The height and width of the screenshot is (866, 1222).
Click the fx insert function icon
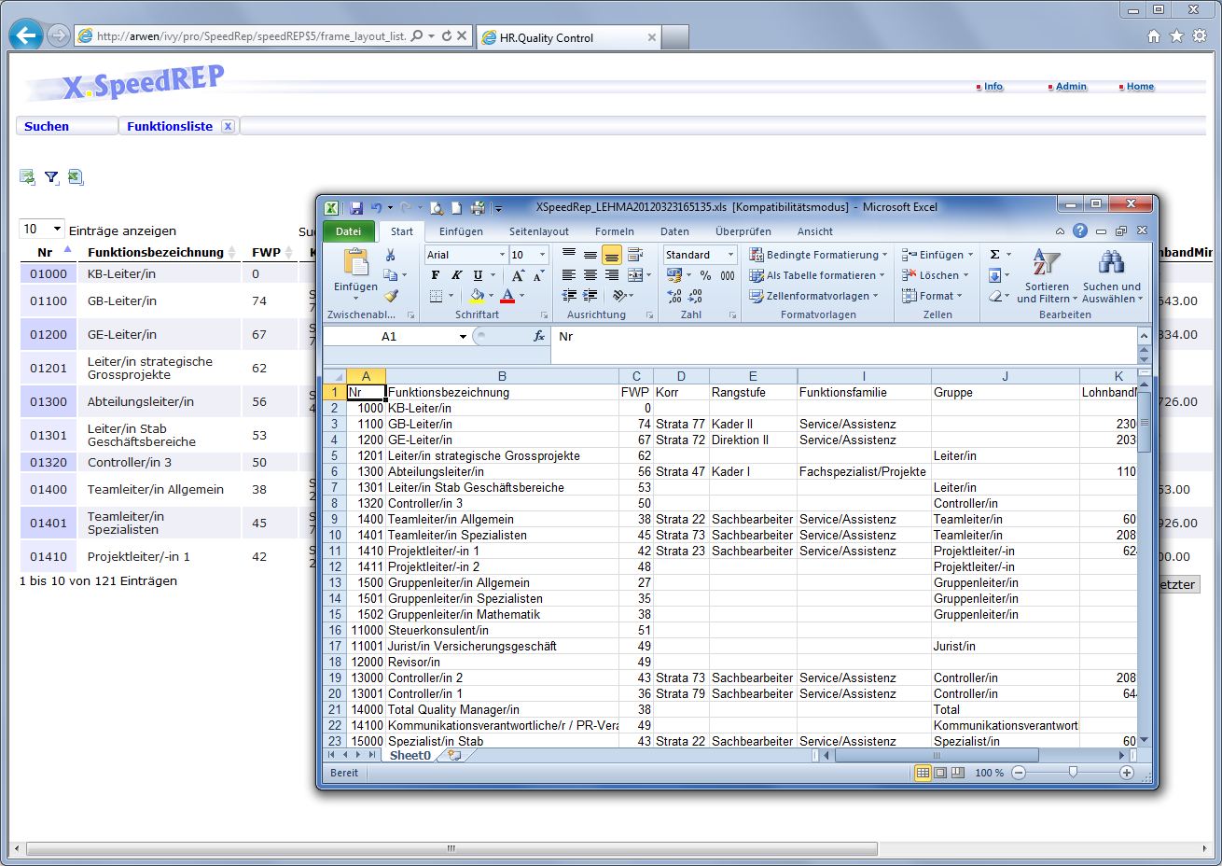538,336
